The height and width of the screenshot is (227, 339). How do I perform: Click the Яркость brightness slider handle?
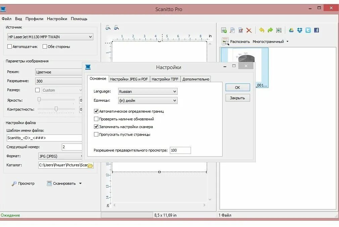39,100
